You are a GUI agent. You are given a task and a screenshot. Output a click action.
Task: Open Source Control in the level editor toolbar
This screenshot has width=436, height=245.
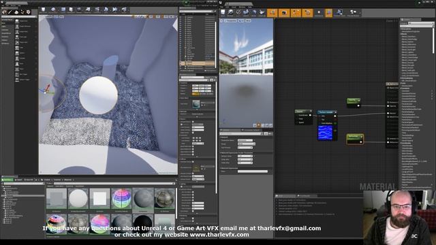53,10
